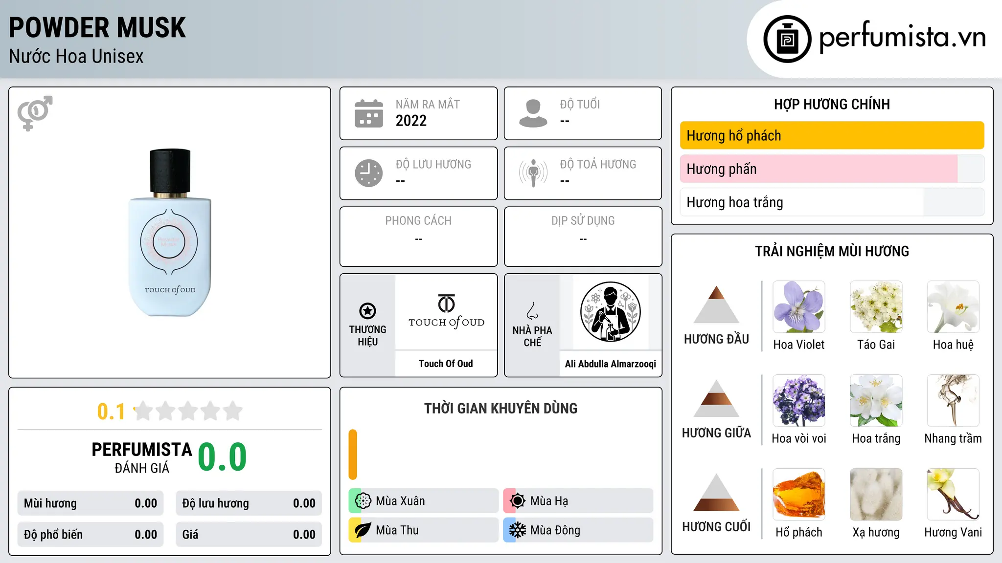The height and width of the screenshot is (563, 1002).
Task: Click the Touch of Oud brand logo
Action: coord(446,311)
